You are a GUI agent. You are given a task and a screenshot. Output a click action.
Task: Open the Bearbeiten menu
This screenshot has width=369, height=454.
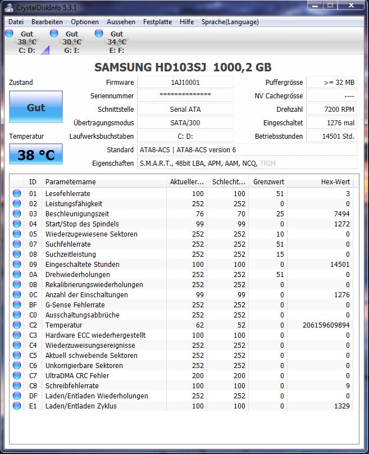tap(47, 22)
